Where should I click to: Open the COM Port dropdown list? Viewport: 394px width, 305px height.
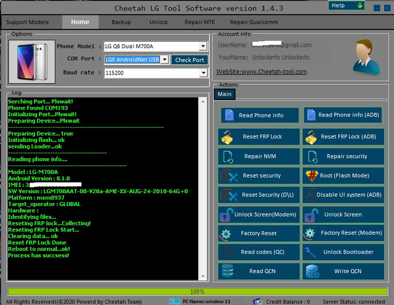click(164, 60)
